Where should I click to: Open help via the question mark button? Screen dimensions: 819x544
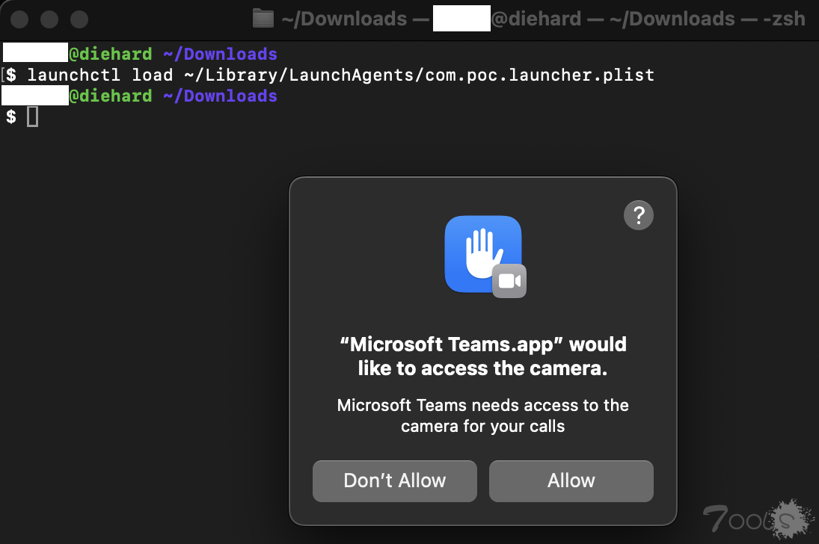pos(638,215)
